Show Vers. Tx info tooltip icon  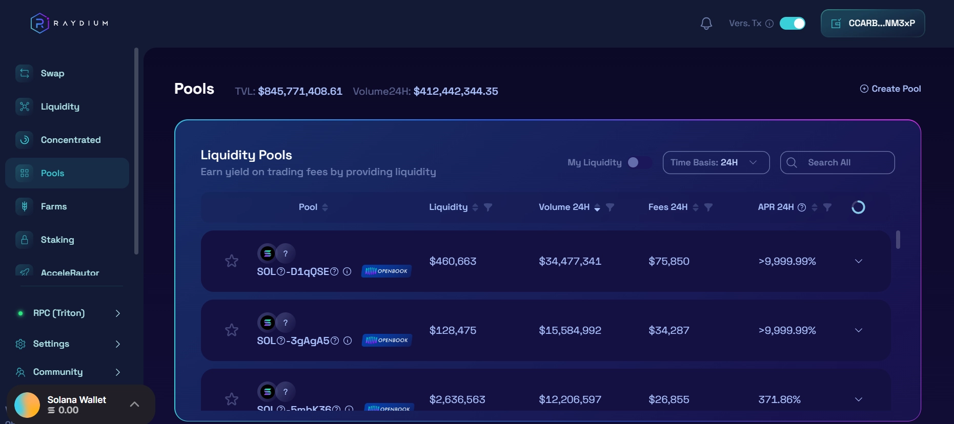click(x=769, y=24)
